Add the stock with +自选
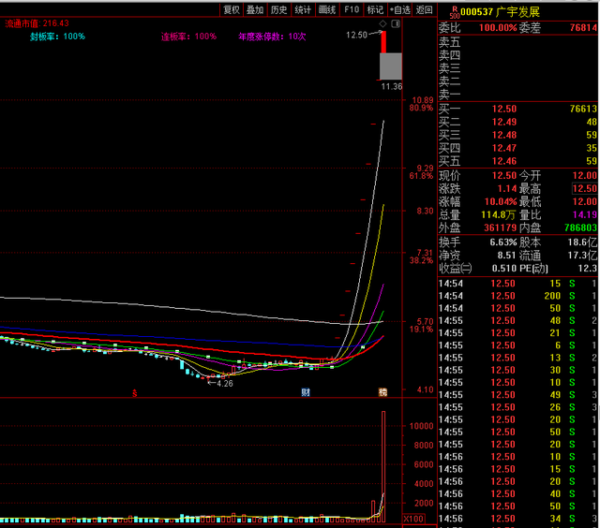 pyautogui.click(x=400, y=10)
